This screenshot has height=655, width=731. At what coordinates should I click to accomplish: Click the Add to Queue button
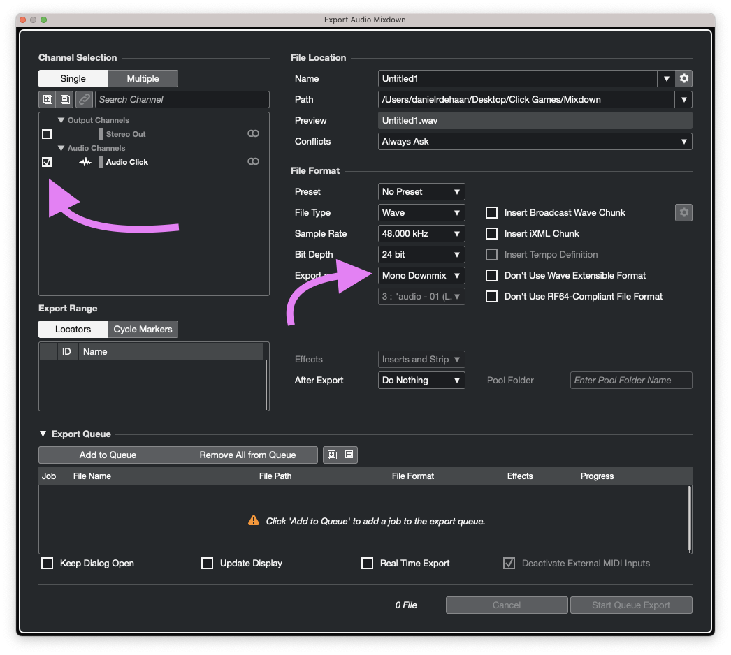108,455
